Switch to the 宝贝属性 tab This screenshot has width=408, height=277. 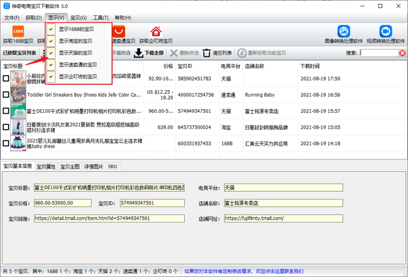46,167
